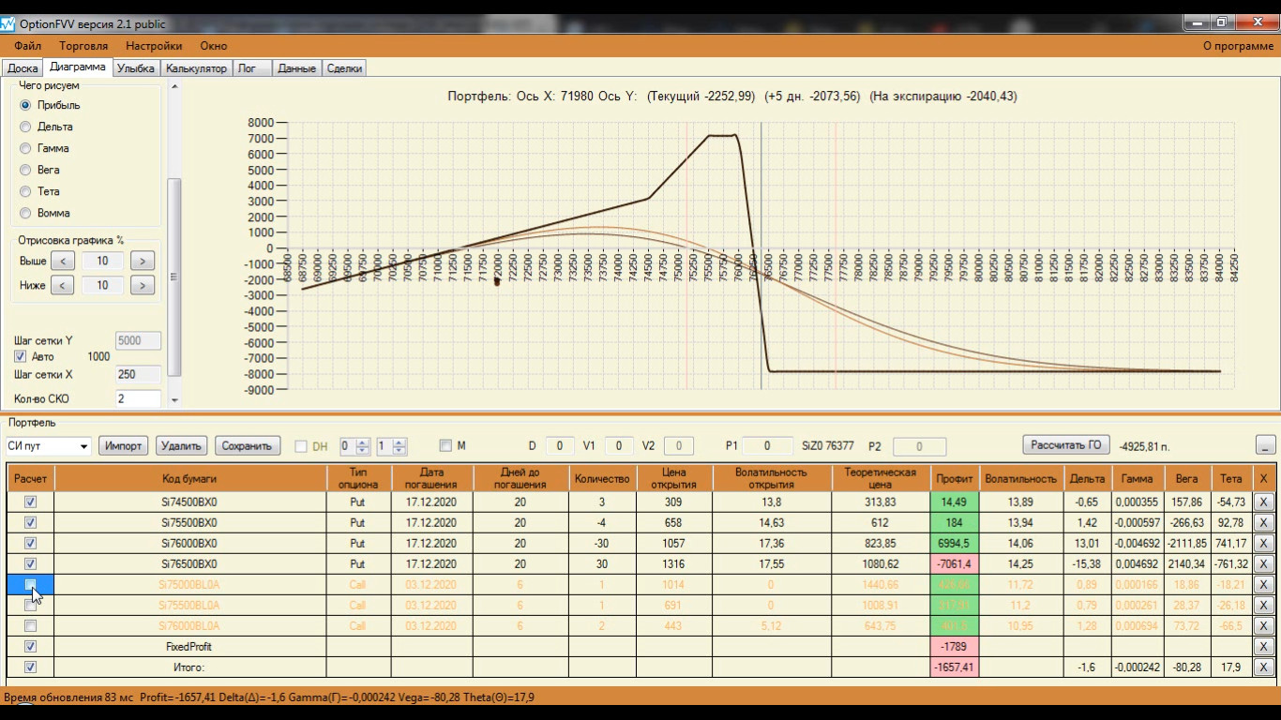Image resolution: width=1281 pixels, height=720 pixels.
Task: Switch to the Калькулятор tab
Action: (196, 68)
